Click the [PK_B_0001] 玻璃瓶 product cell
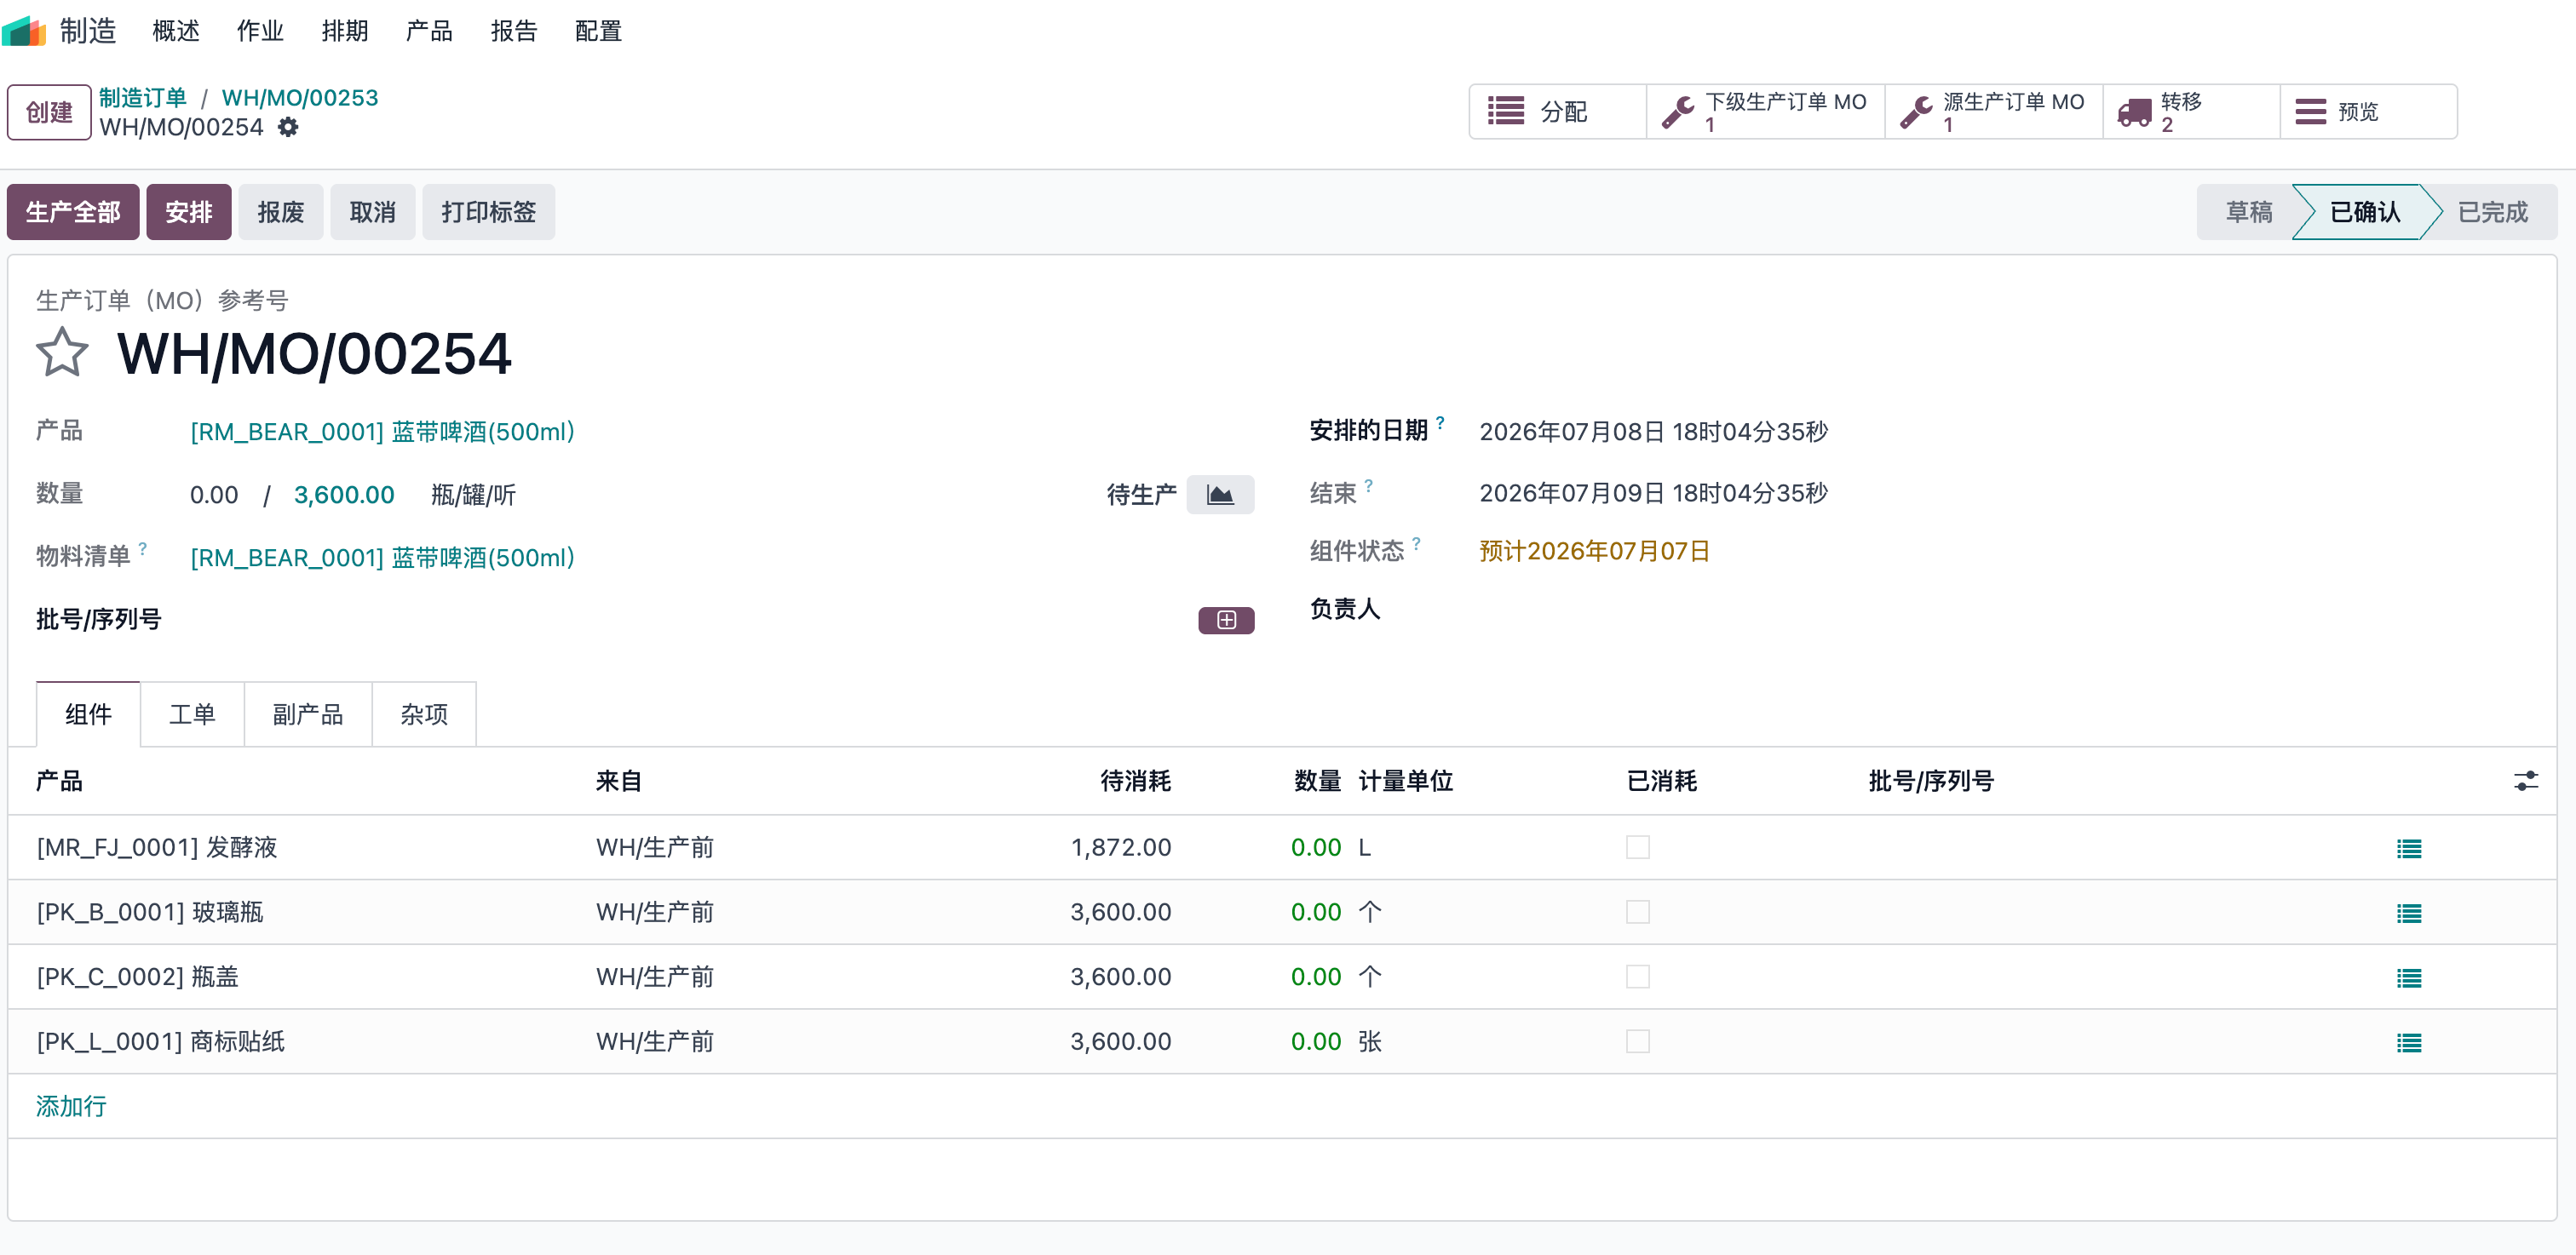This screenshot has height=1255, width=2576. coord(150,912)
